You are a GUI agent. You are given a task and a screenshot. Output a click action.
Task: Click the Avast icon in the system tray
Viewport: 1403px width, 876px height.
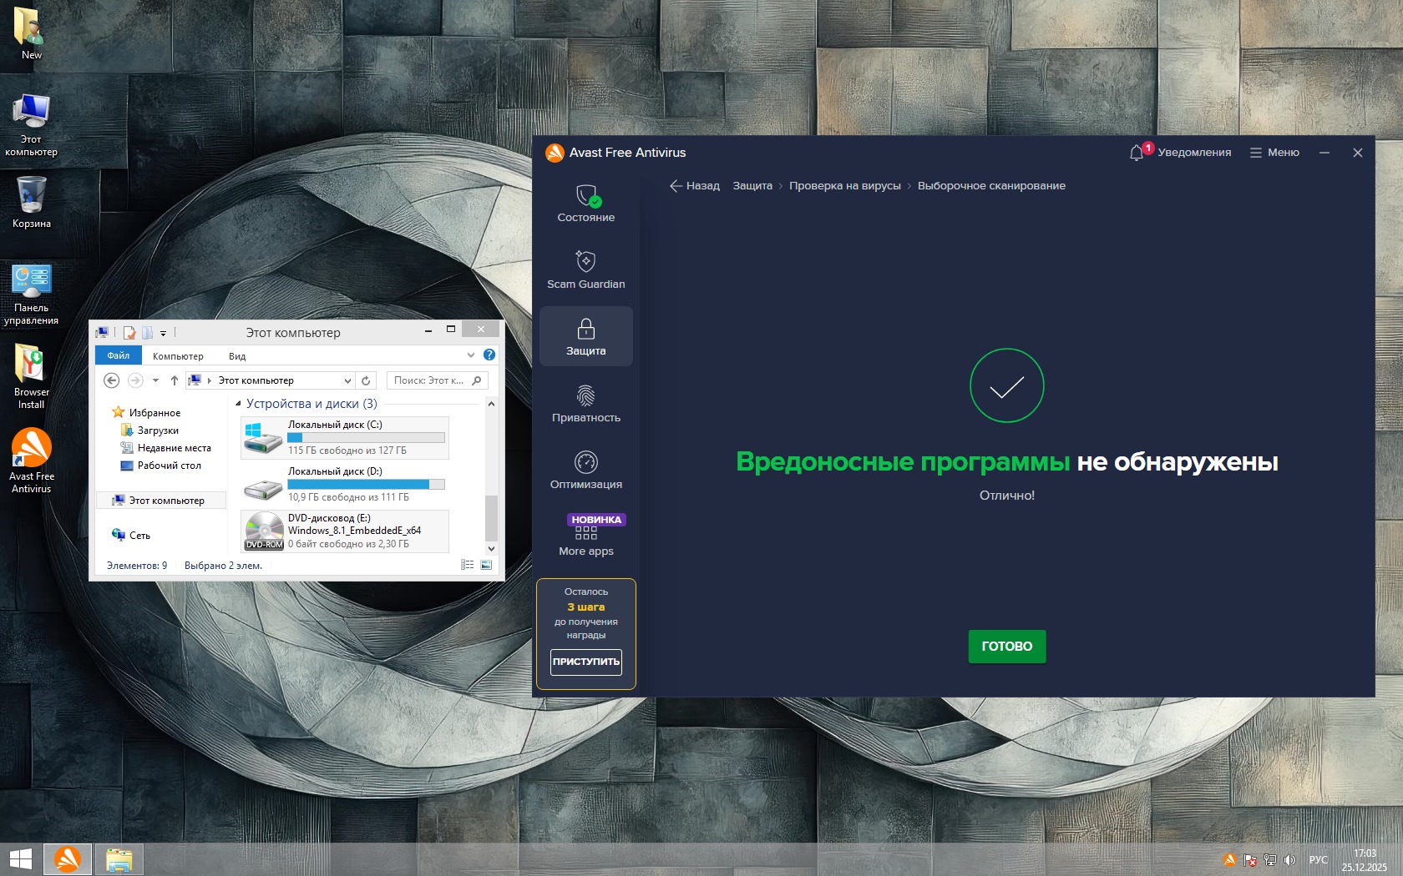(x=1229, y=859)
